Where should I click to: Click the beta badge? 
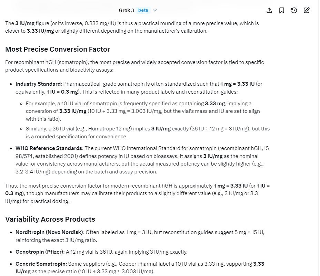143,10
